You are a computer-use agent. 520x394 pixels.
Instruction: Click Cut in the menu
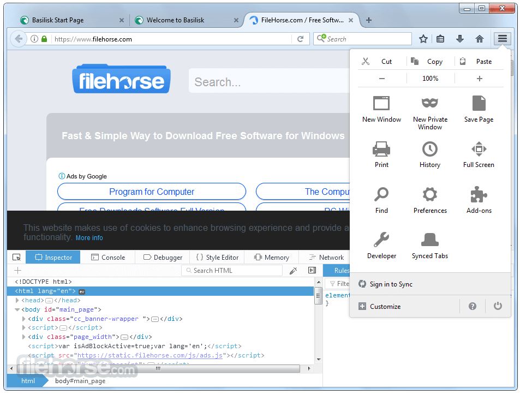pyautogui.click(x=382, y=61)
